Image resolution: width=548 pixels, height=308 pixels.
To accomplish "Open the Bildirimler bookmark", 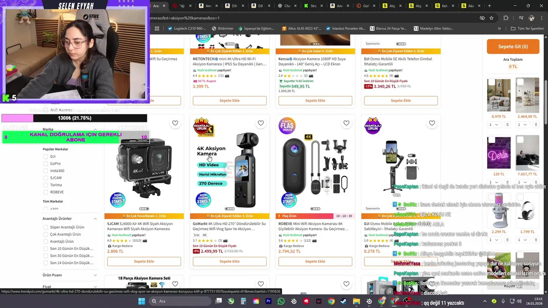I will (222, 29).
